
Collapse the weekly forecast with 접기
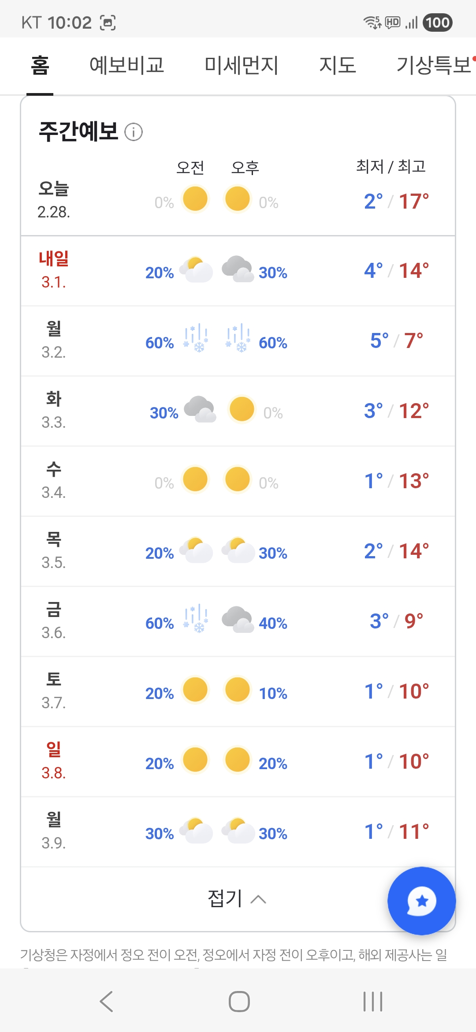pos(237,898)
